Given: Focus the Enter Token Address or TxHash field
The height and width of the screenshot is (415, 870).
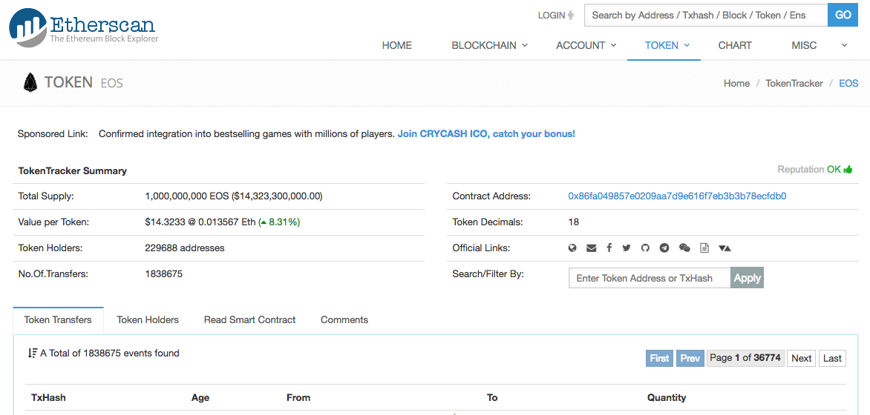Looking at the screenshot, I should (x=650, y=278).
